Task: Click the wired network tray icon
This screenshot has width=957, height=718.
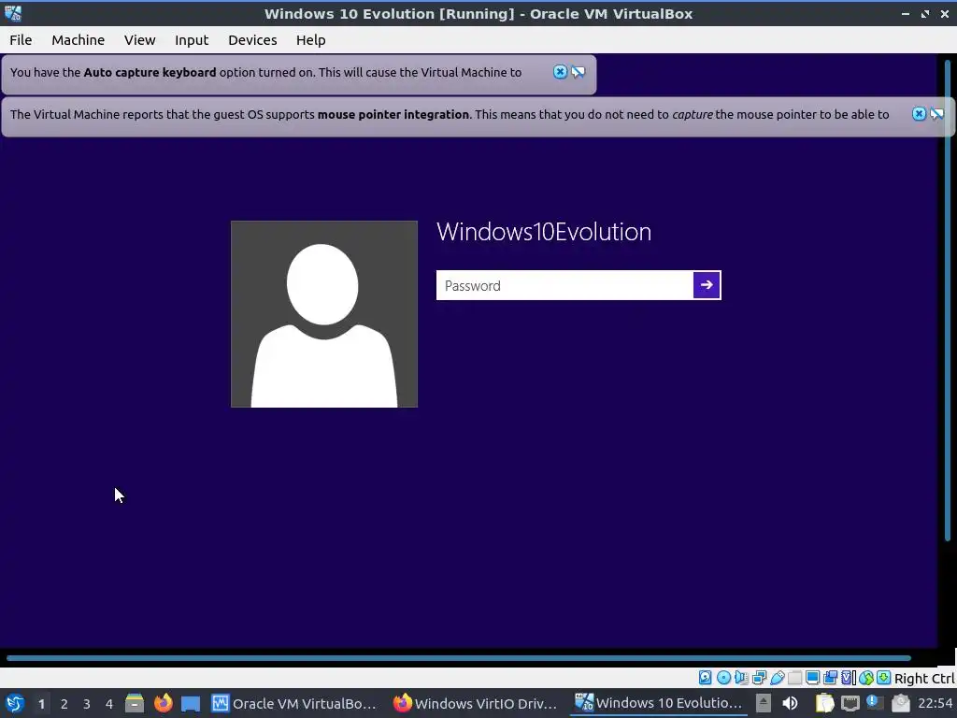Action: coord(850,703)
